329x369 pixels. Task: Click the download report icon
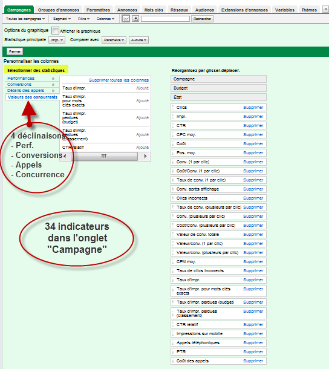pyautogui.click(x=135, y=18)
